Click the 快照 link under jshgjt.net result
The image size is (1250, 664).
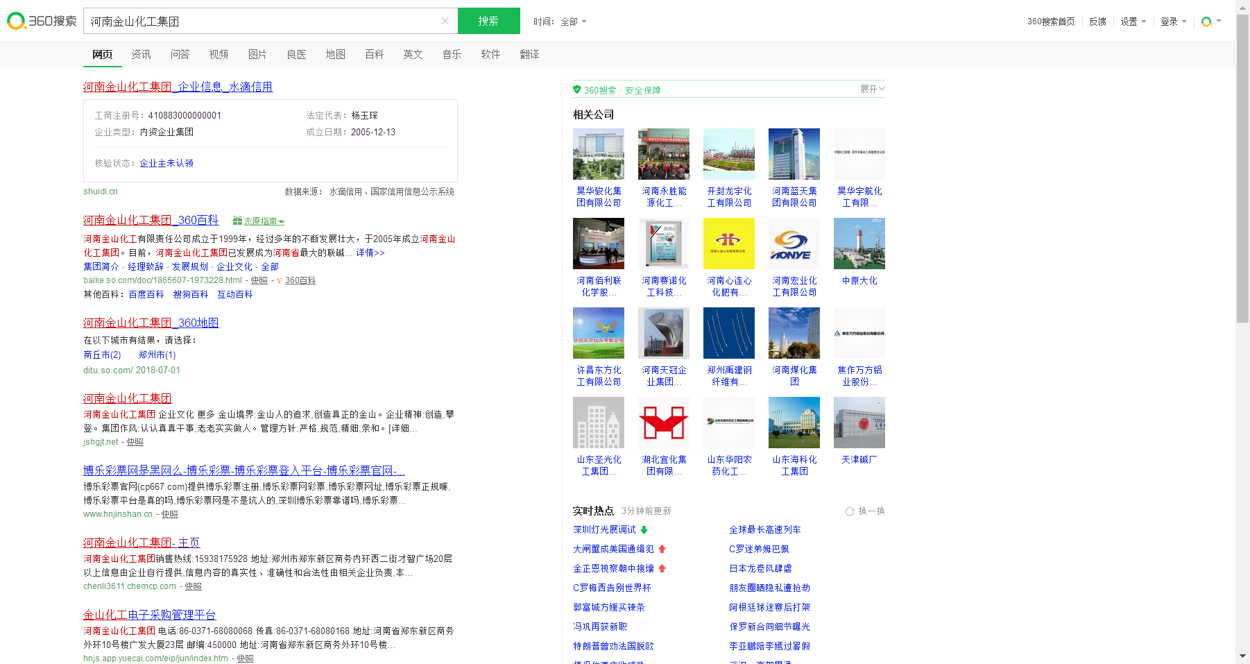point(135,442)
